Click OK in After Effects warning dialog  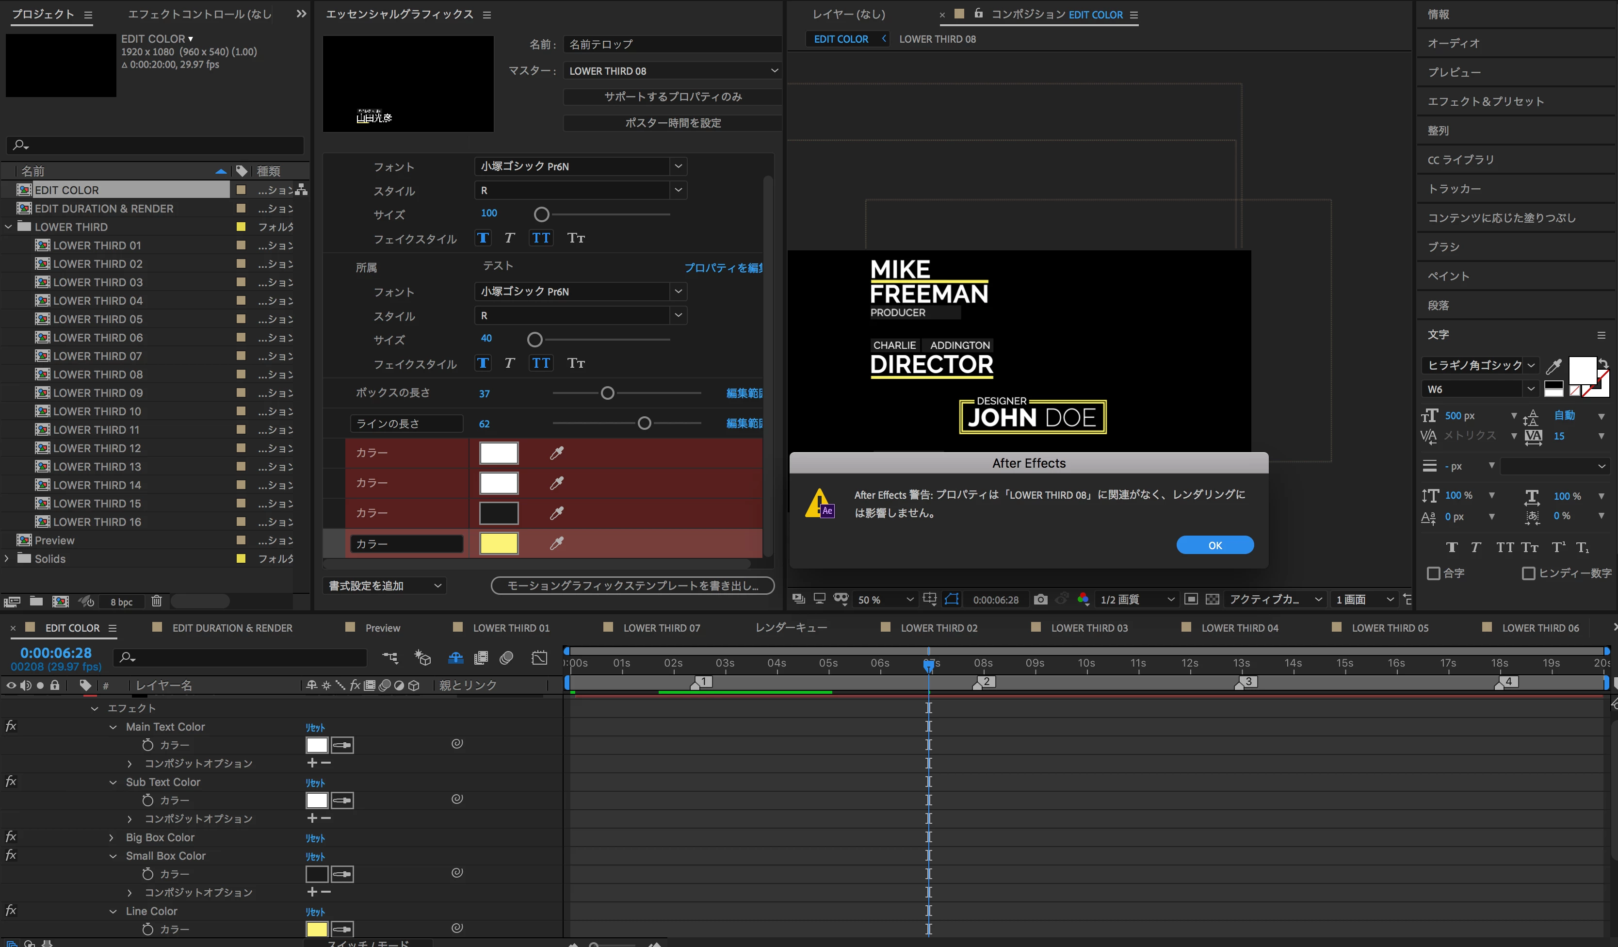(x=1214, y=545)
